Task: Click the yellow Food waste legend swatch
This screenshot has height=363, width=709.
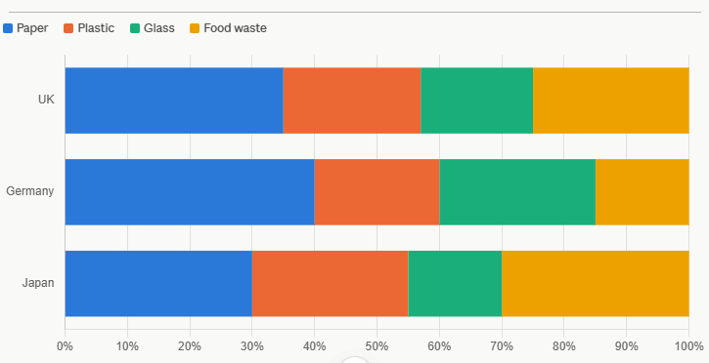Action: (195, 28)
